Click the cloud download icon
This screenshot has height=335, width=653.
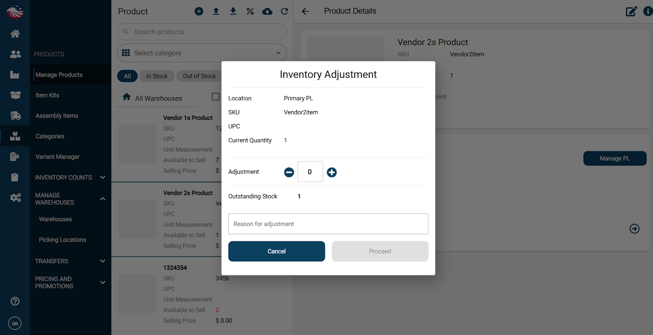267,11
